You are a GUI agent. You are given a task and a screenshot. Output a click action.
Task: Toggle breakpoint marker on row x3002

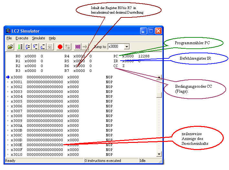(x=8, y=87)
